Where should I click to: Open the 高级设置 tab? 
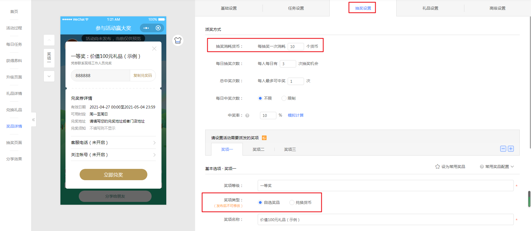tap(497, 8)
